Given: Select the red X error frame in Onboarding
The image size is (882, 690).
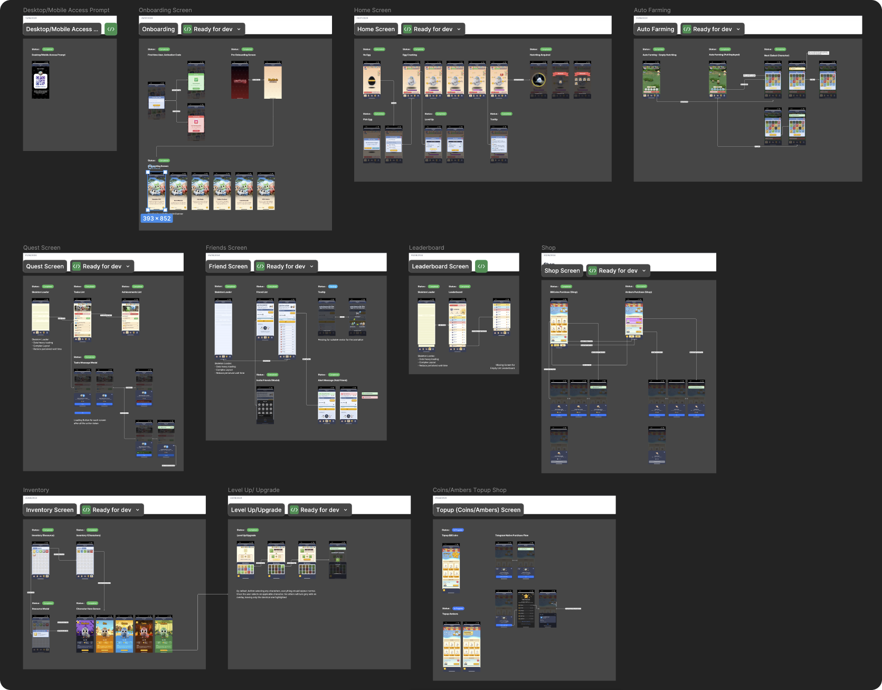Looking at the screenshot, I should [196, 122].
